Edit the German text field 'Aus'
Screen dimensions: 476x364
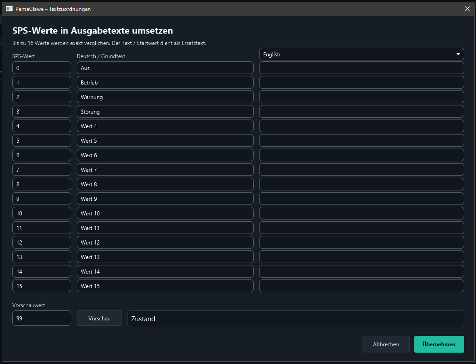pyautogui.click(x=165, y=68)
